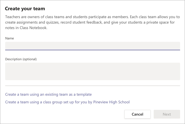The image size is (185, 124).
Task: Click the "Name" field label
Action: point(10,38)
